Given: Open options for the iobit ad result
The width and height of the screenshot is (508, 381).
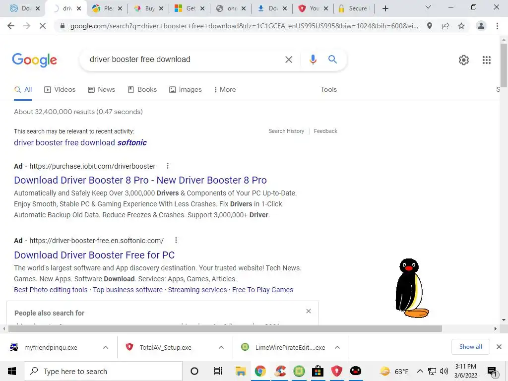Looking at the screenshot, I should 168,166.
